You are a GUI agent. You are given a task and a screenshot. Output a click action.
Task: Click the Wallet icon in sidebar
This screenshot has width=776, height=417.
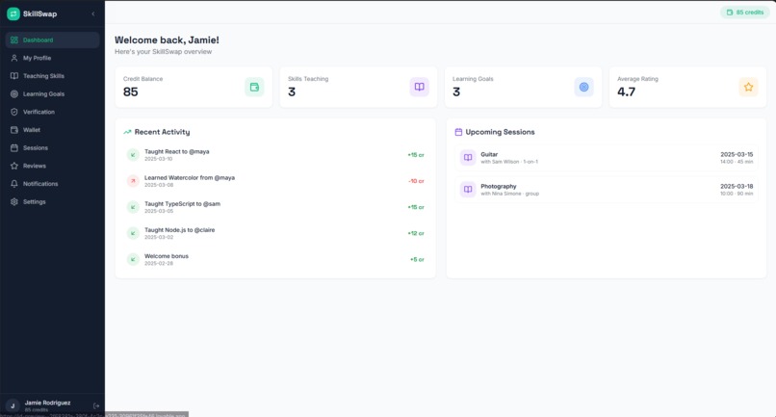(x=14, y=130)
